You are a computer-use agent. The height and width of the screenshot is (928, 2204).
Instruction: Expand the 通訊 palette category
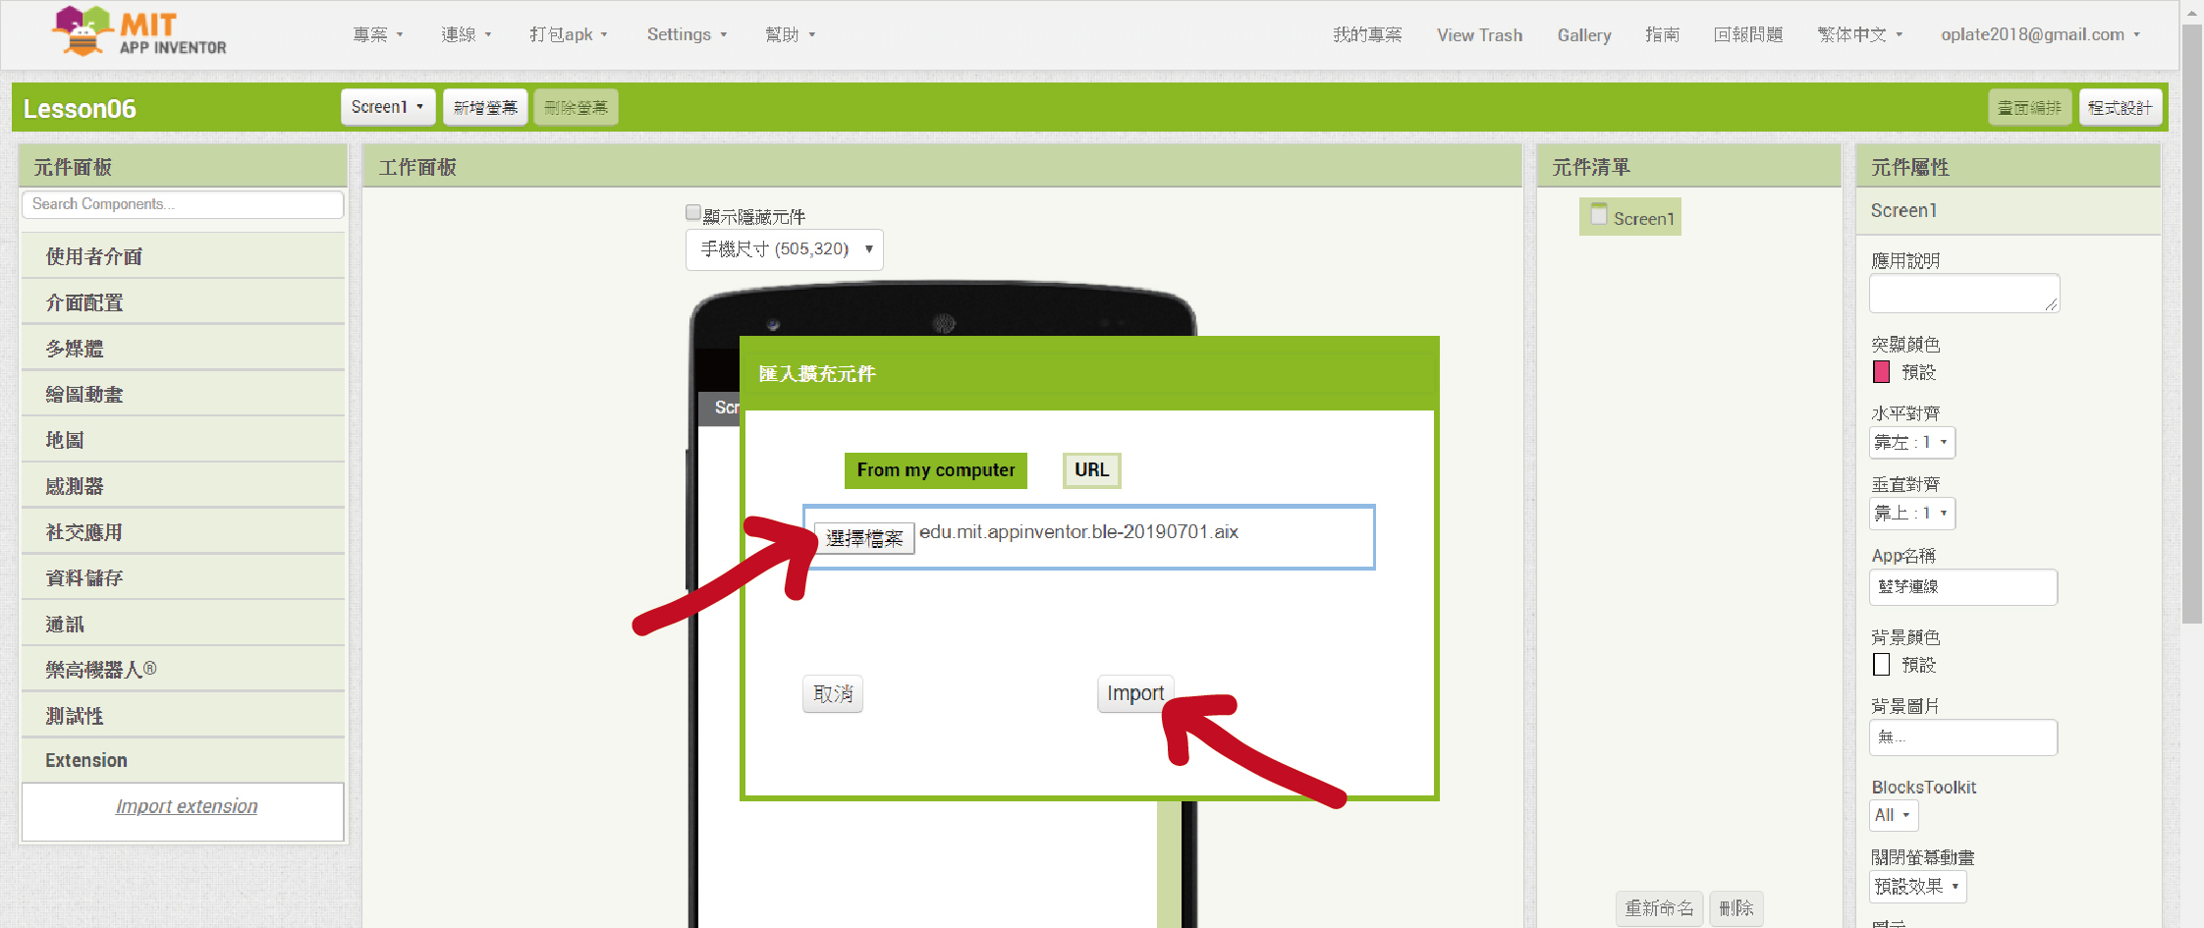click(x=183, y=624)
